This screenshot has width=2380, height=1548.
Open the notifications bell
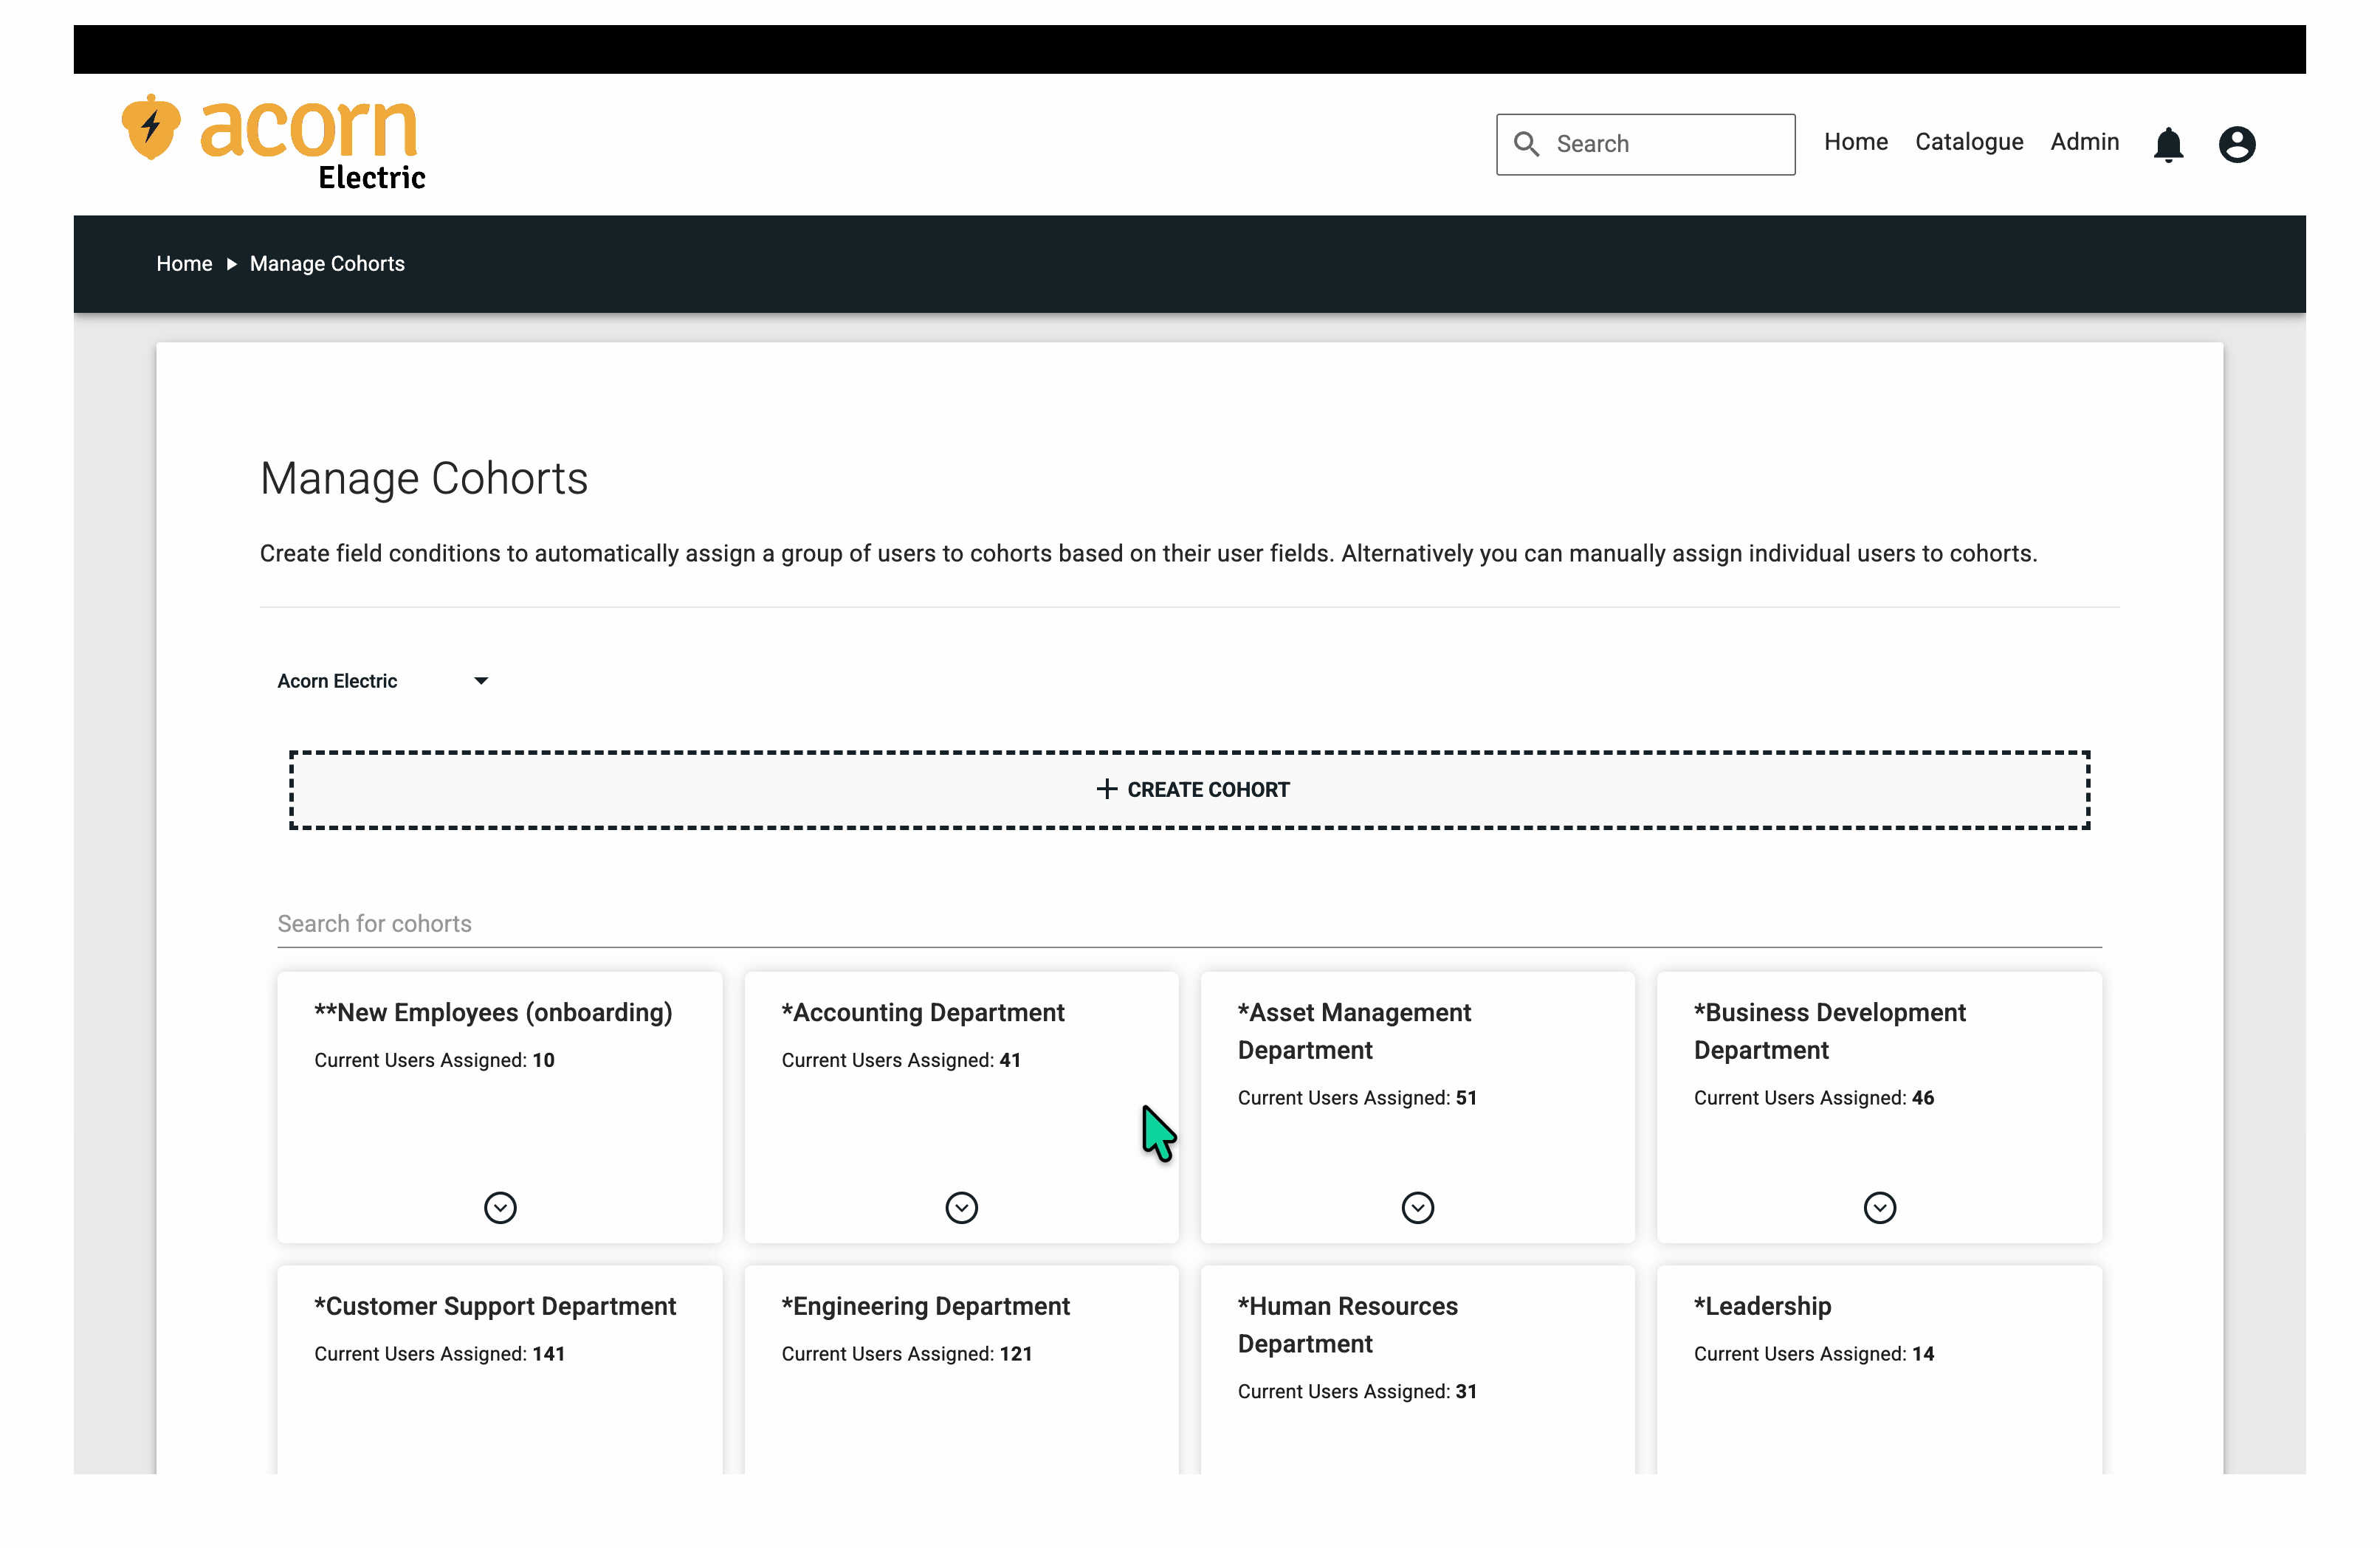[x=2168, y=145]
